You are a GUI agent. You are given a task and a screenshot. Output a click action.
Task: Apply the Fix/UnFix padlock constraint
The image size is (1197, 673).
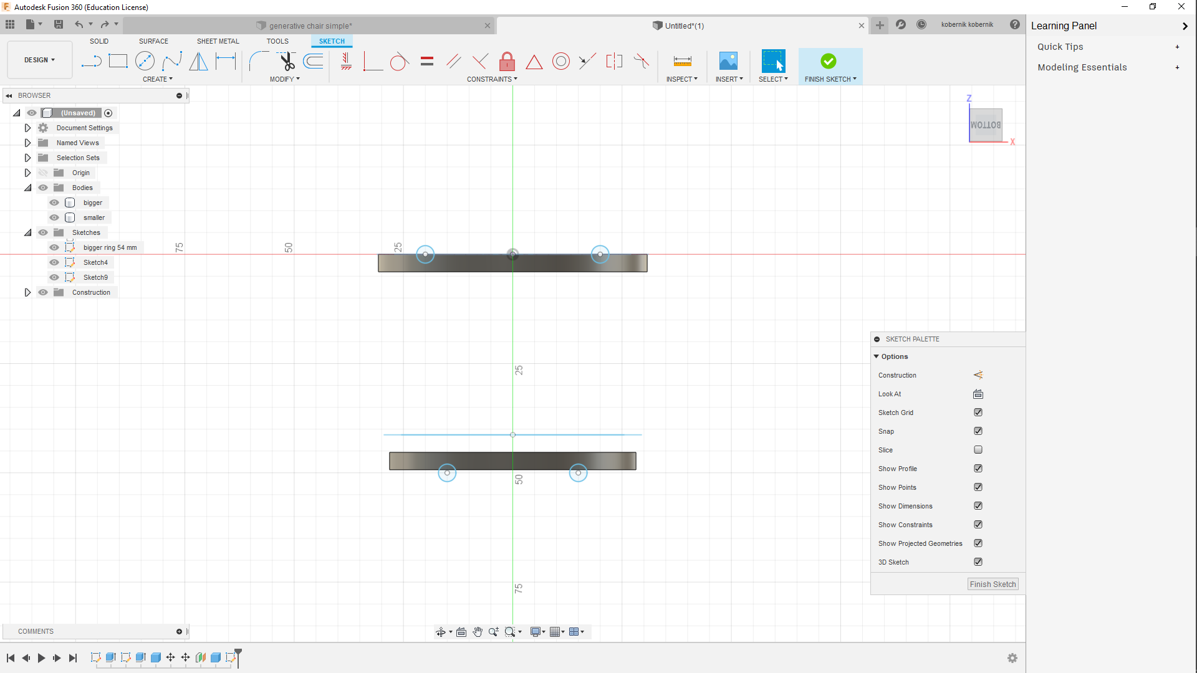click(507, 60)
